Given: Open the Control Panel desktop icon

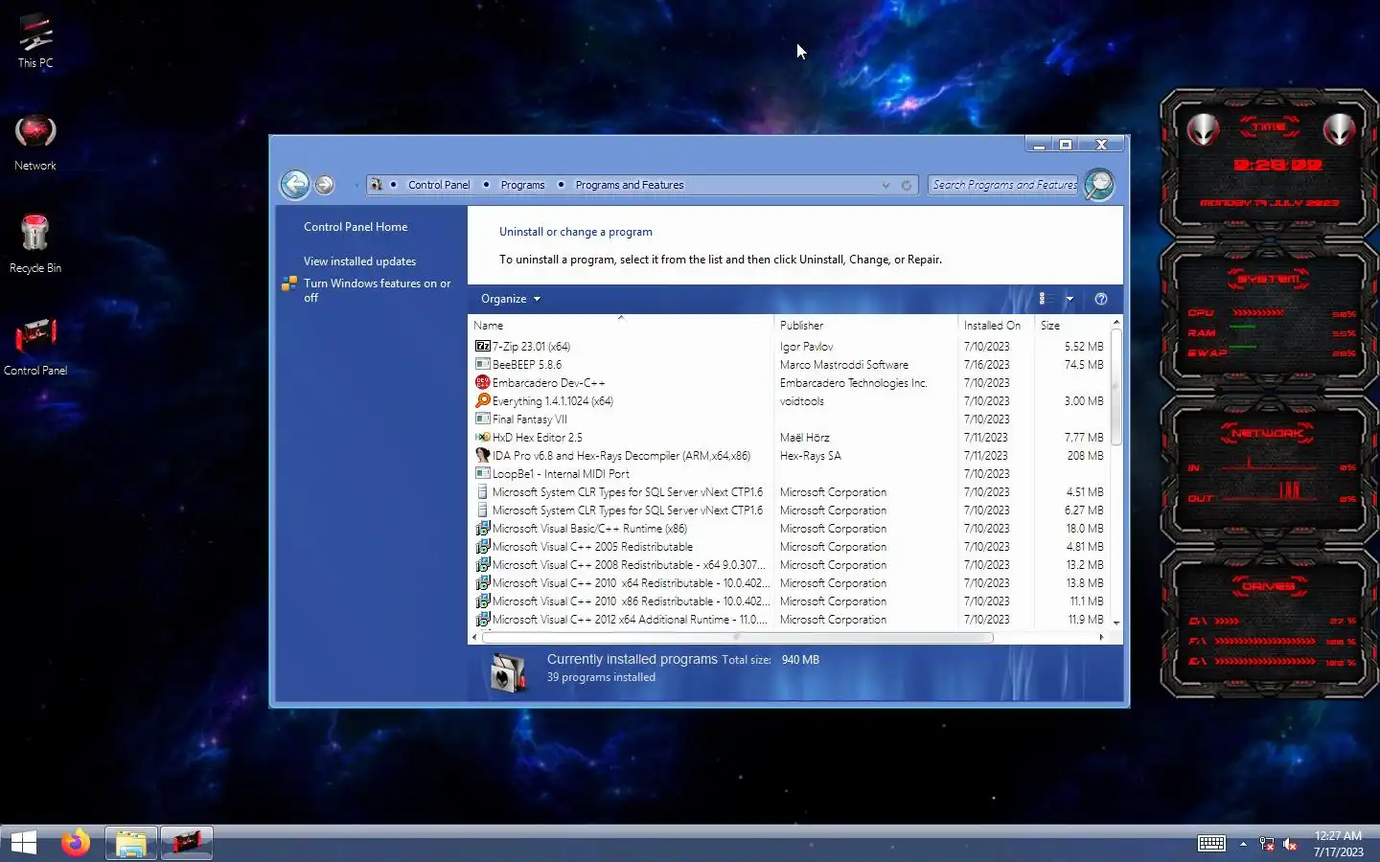Looking at the screenshot, I should tap(35, 346).
